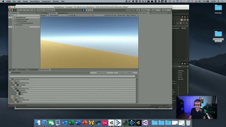Click the Wwise Picker vertical scrollbar
Screen dimensions: 226x127
click(x=137, y=91)
